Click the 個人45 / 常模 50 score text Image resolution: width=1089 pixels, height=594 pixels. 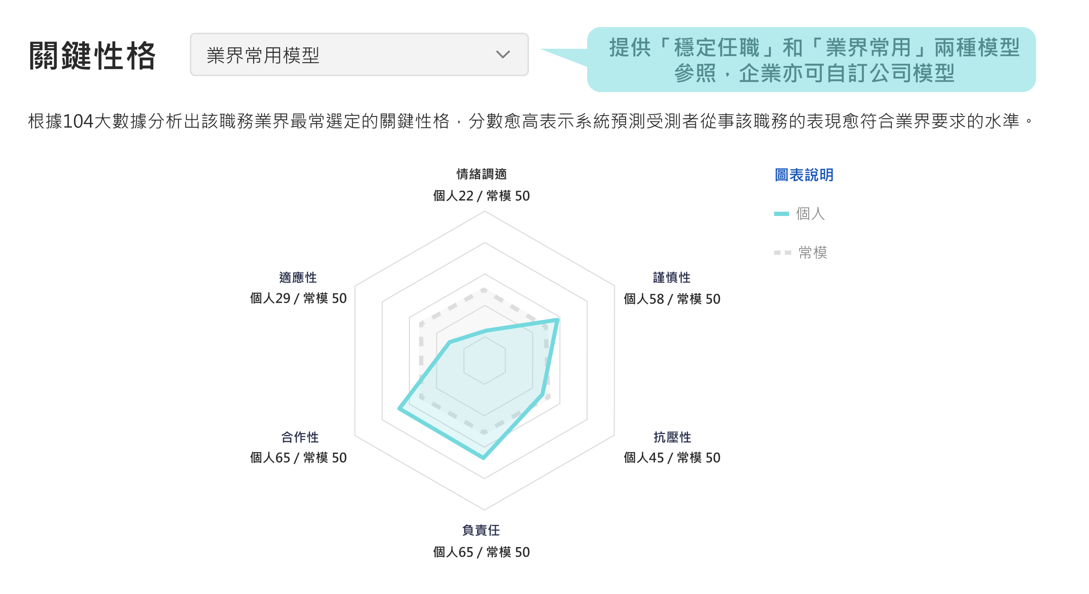(x=672, y=458)
